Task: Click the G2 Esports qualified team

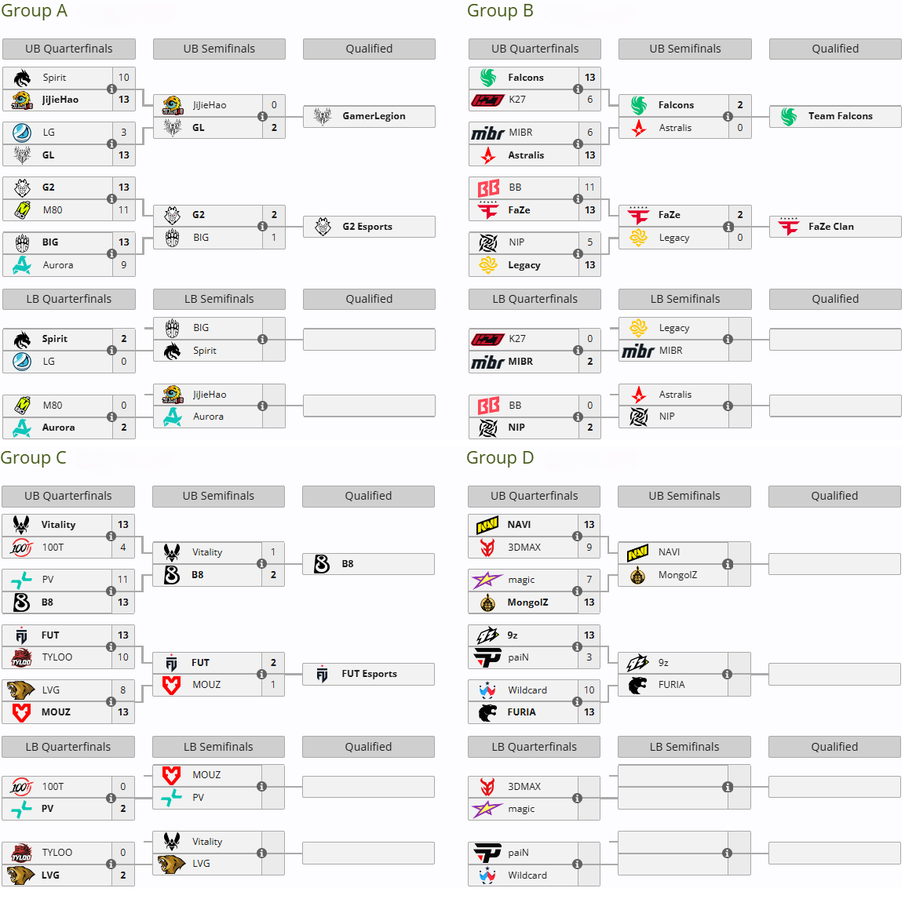Action: pos(369,227)
